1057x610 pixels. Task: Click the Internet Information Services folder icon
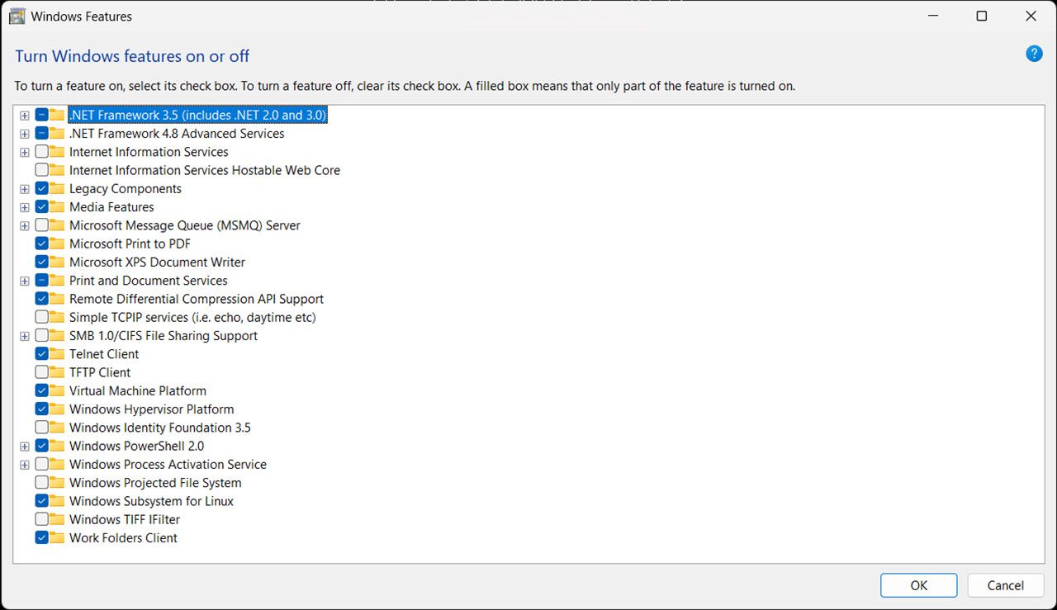tap(55, 152)
